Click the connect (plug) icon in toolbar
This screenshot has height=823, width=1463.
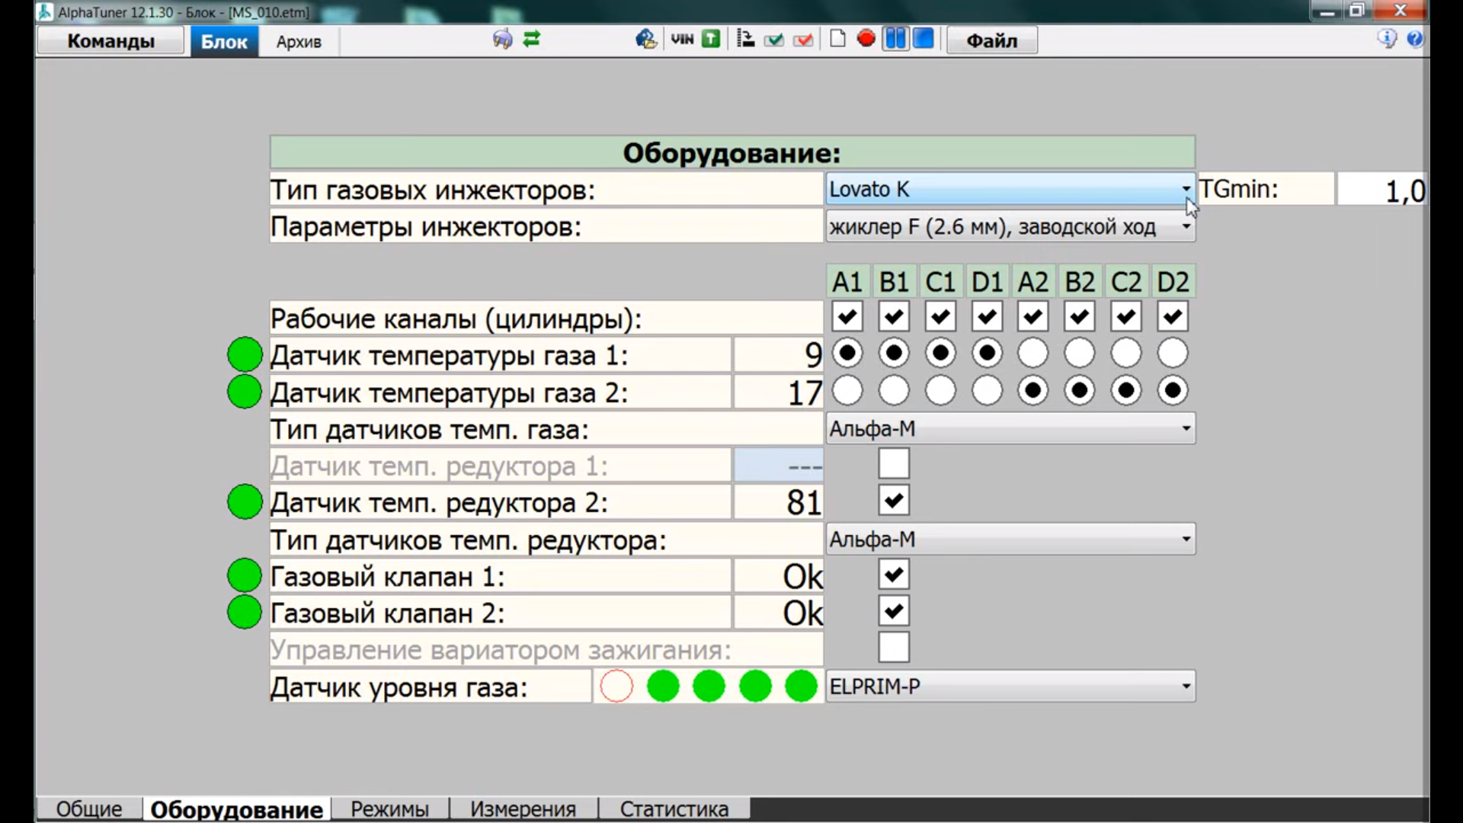501,39
